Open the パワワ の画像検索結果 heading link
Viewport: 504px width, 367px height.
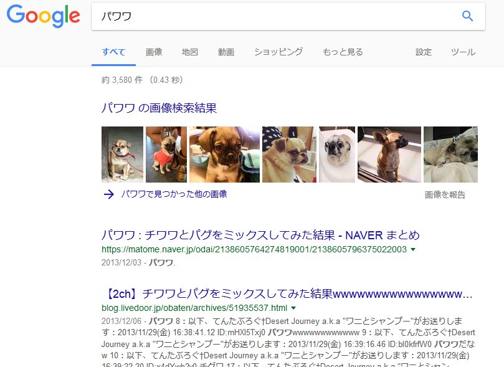click(x=159, y=108)
